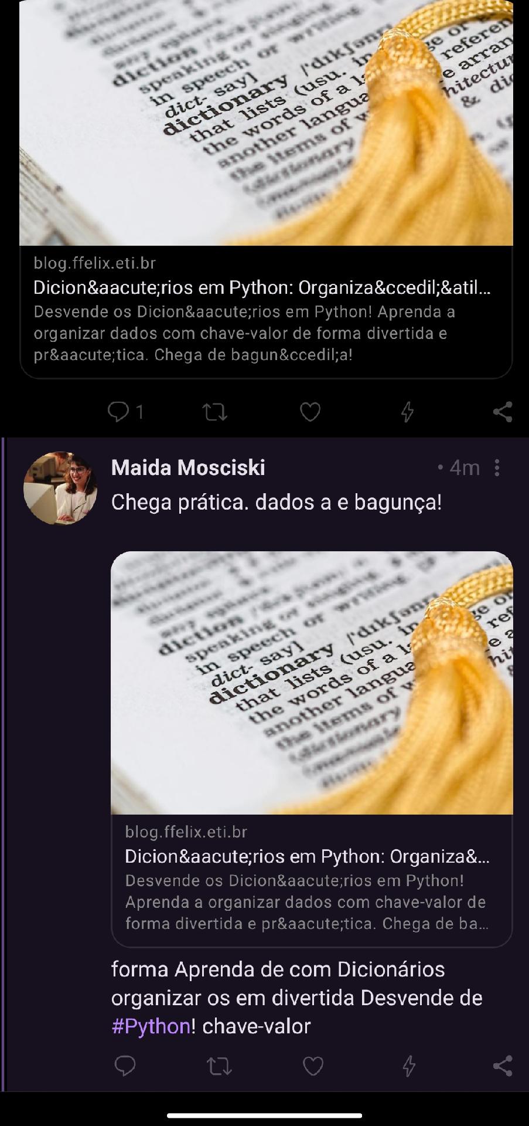529x1126 pixels.
Task: Tap the lightning bolt on the top post
Action: (x=407, y=412)
